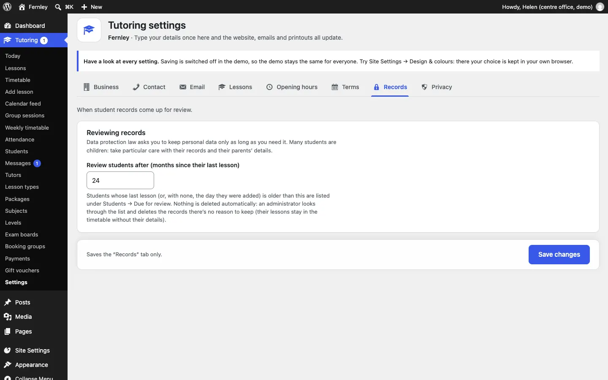Viewport: 608px width, 380px height.
Task: Open the Weekly timetable link
Action: (x=27, y=128)
